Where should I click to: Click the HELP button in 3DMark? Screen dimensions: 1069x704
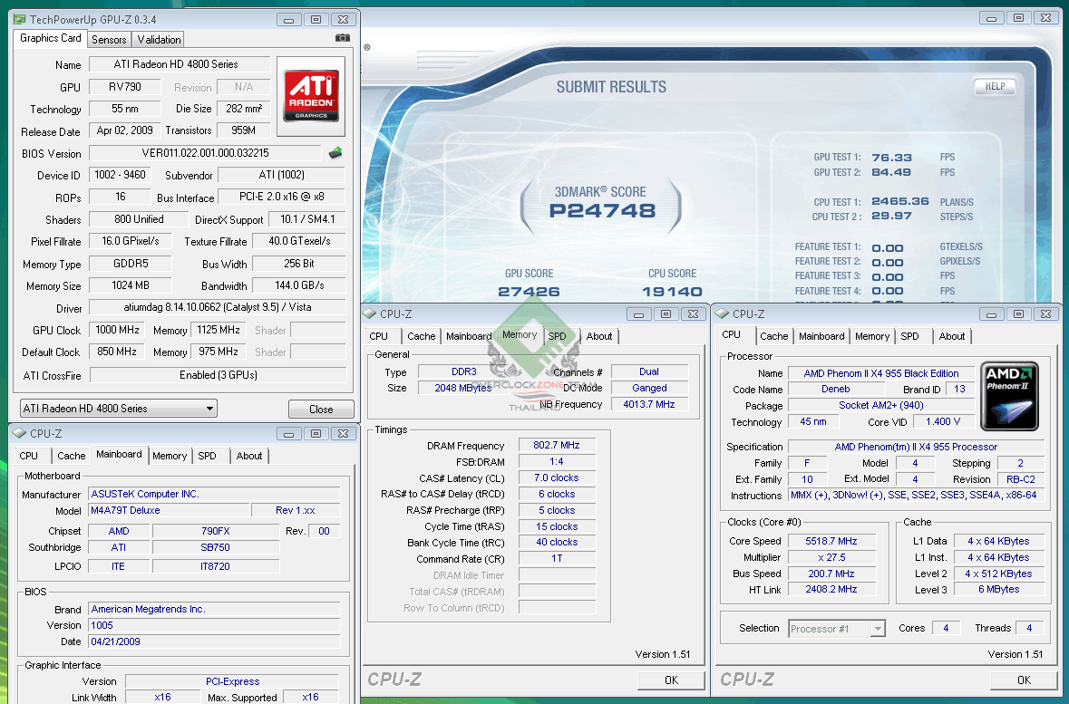[995, 87]
